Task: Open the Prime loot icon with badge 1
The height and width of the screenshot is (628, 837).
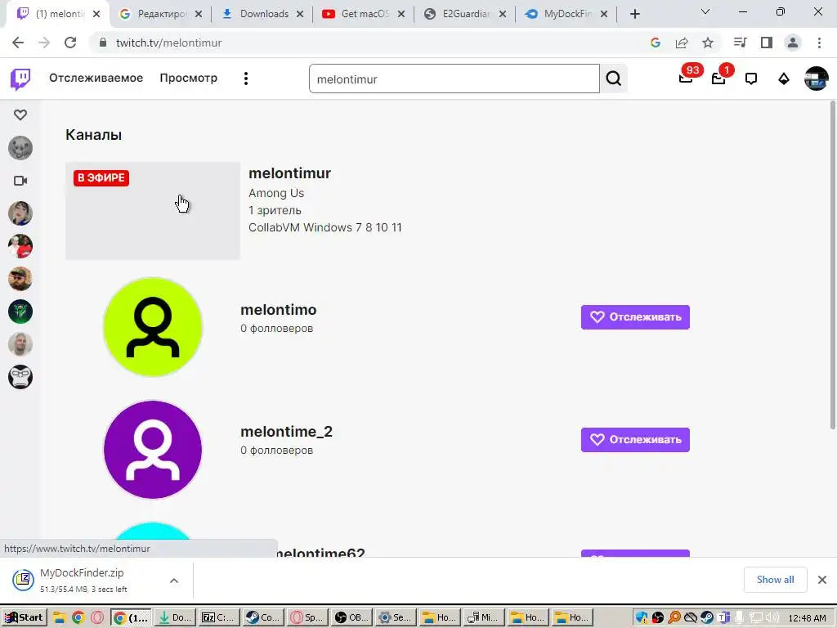Action: (x=718, y=78)
